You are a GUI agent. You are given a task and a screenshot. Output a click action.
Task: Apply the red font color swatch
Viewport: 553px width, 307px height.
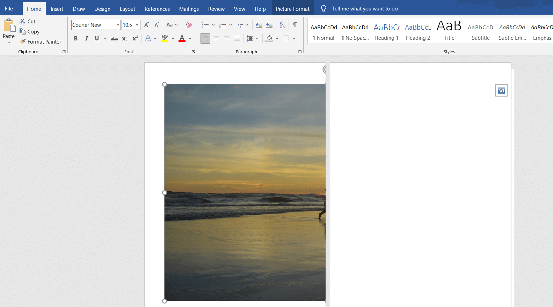click(x=182, y=38)
